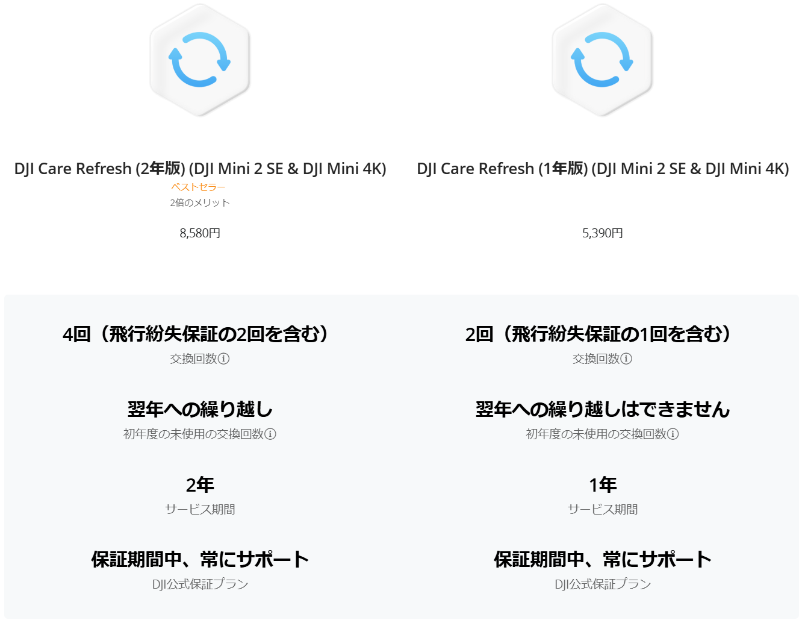Open the 交換回数 info icon under 4回
Screen dimensions: 805x623
pos(223,359)
